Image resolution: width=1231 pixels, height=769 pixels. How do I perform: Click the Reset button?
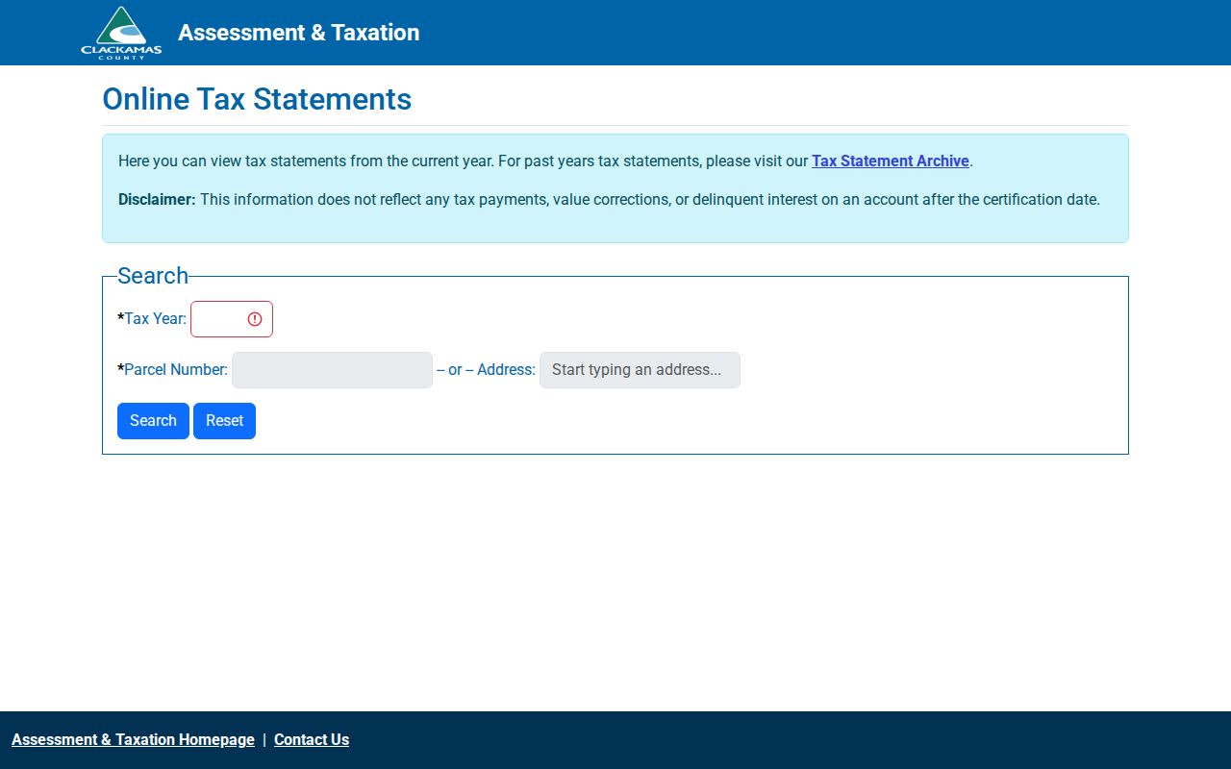pos(224,421)
